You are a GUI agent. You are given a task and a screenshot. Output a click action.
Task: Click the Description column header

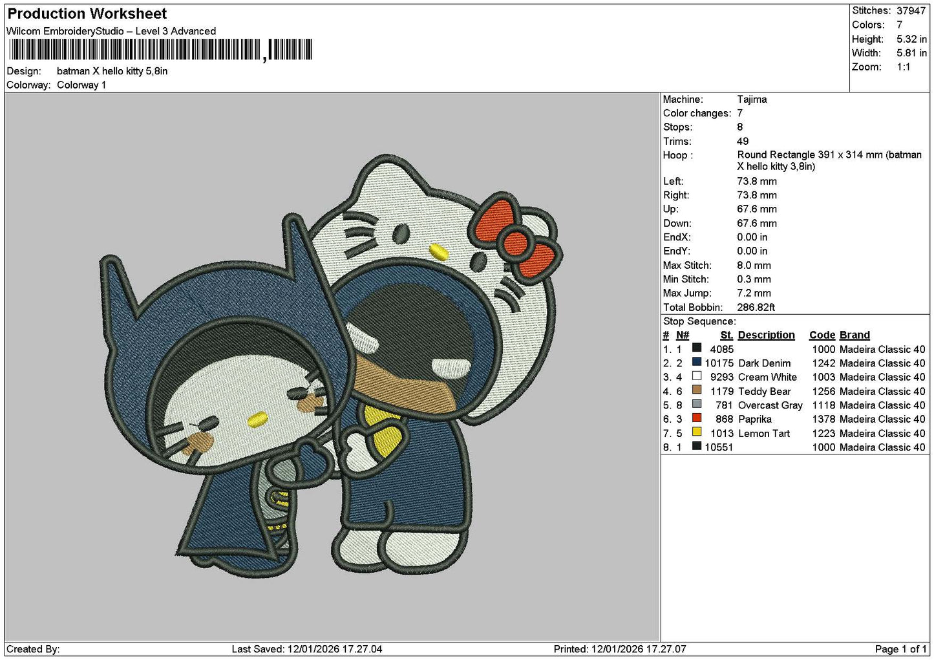767,335
